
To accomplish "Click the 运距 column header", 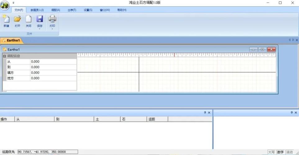I will point(157,119).
